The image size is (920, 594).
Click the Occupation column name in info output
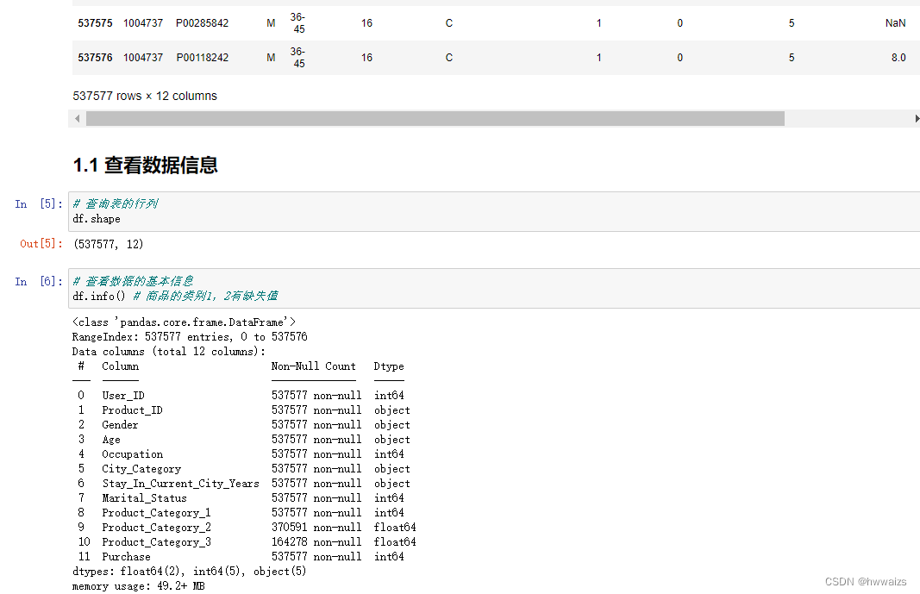[132, 454]
